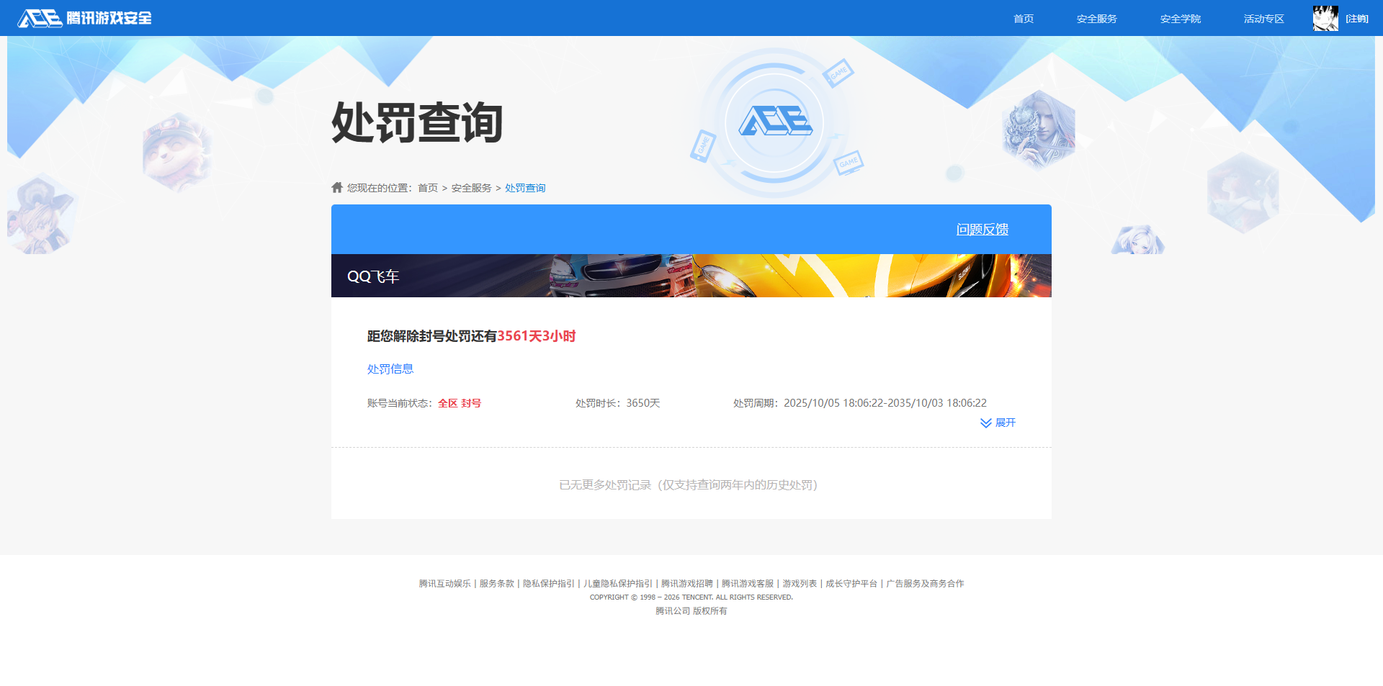Click the ACE 腾讯游戏安全 logo
This screenshot has height=686, width=1383.
(x=84, y=17)
